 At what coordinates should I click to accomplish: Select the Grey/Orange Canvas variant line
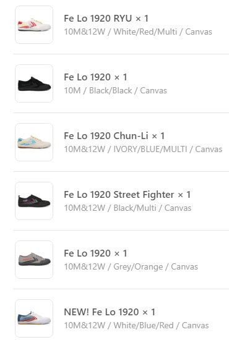131,267
